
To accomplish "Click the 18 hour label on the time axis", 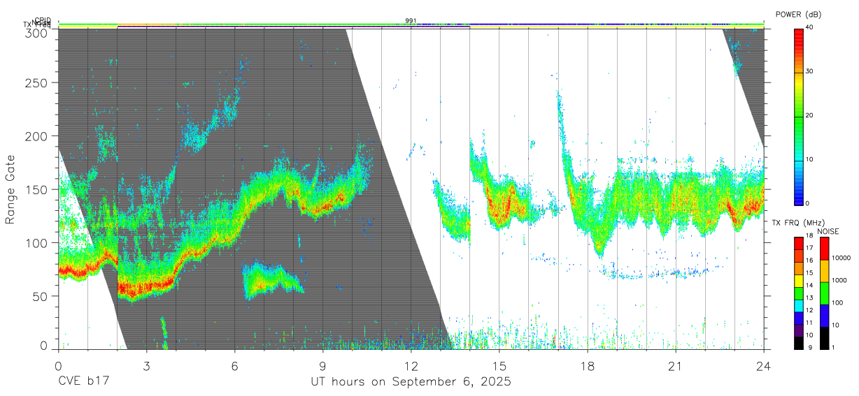I will [588, 365].
